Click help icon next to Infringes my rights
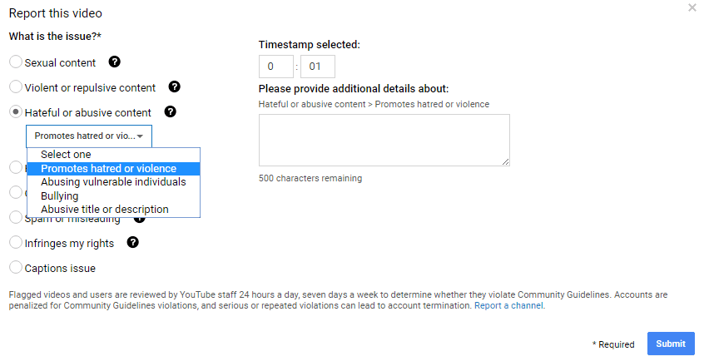The height and width of the screenshot is (361, 704). tap(133, 243)
